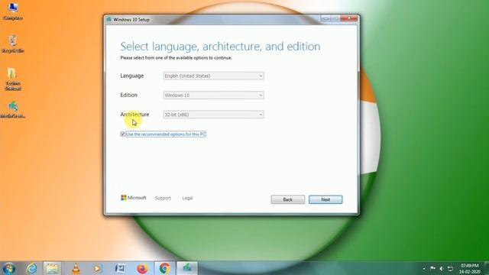This screenshot has width=489, height=275.
Task: Open Windows Media Player from taskbar
Action: tap(98, 268)
